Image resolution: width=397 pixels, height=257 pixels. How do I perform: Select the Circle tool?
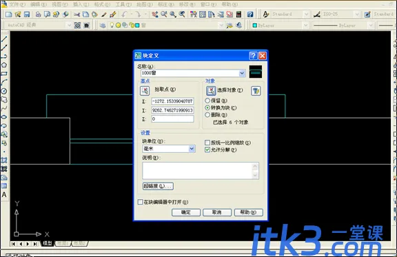click(x=4, y=91)
